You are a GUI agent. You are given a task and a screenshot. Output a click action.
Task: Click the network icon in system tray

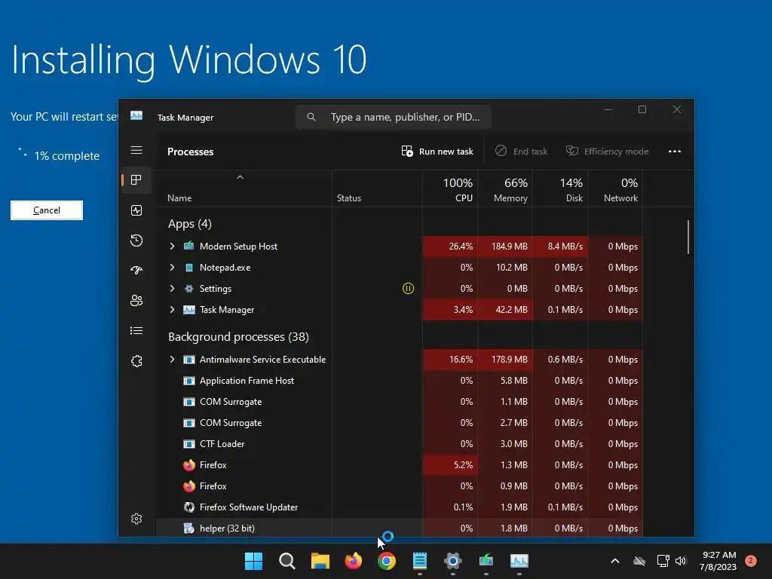coord(663,561)
